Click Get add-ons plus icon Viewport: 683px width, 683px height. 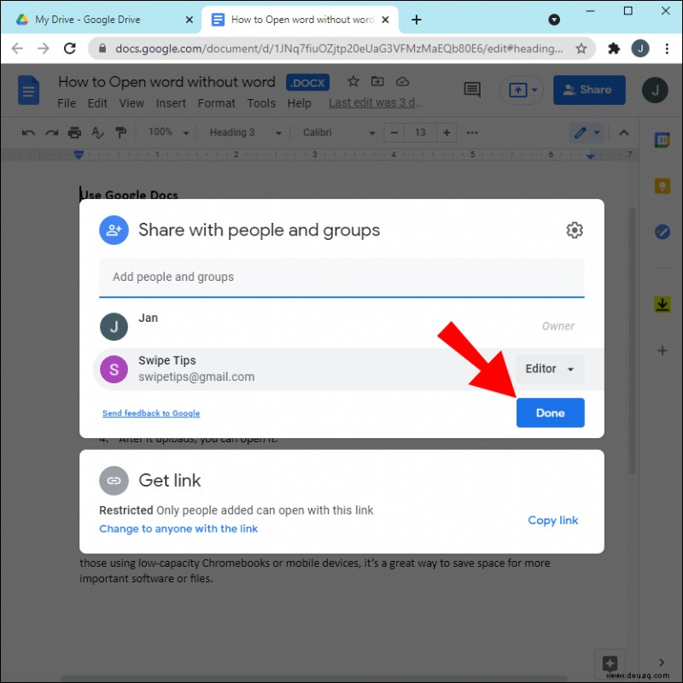pos(663,350)
